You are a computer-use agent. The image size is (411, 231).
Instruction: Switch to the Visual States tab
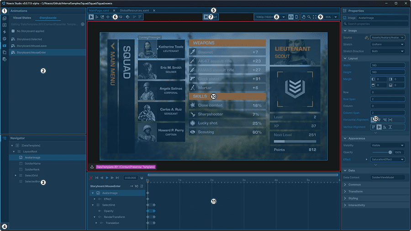pos(22,18)
